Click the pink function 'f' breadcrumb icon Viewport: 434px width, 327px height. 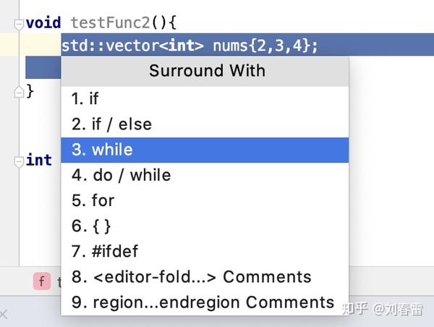(42, 281)
